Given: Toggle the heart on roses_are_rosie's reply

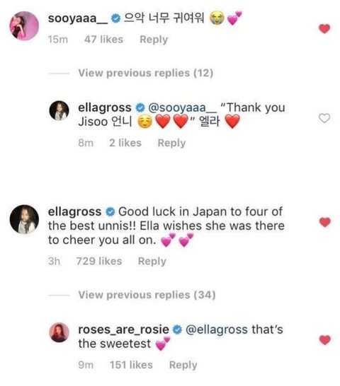Looking at the screenshot, I should pos(324,340).
